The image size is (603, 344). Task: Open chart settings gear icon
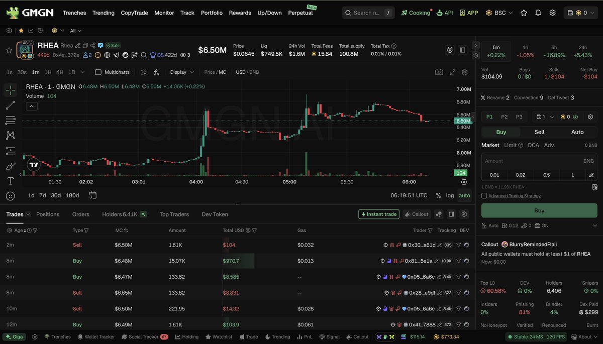point(465,72)
